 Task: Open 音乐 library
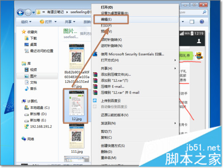[x=31, y=89]
